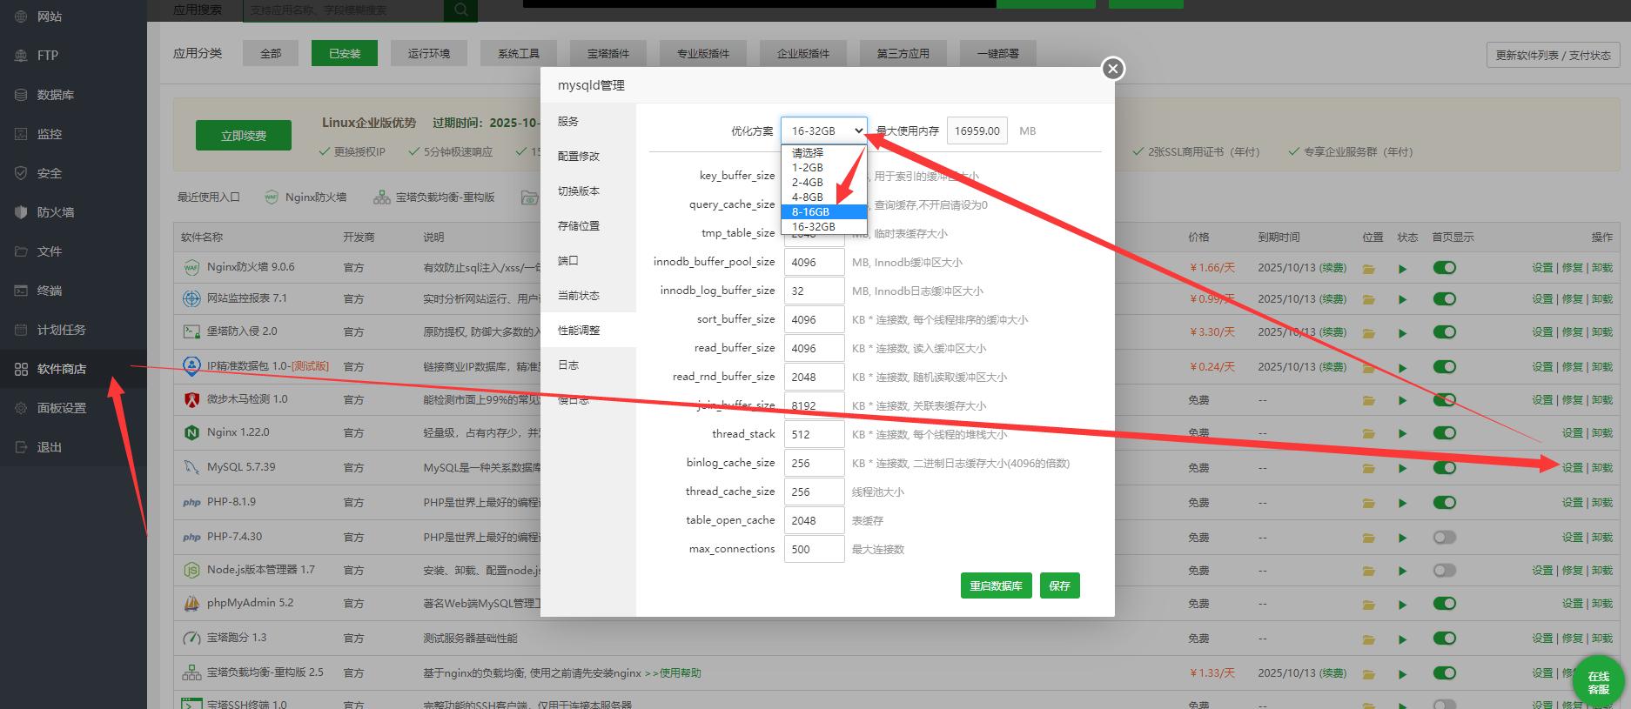This screenshot has width=1631, height=709.
Task: Click the 最大使用内存 input field
Action: [x=977, y=130]
